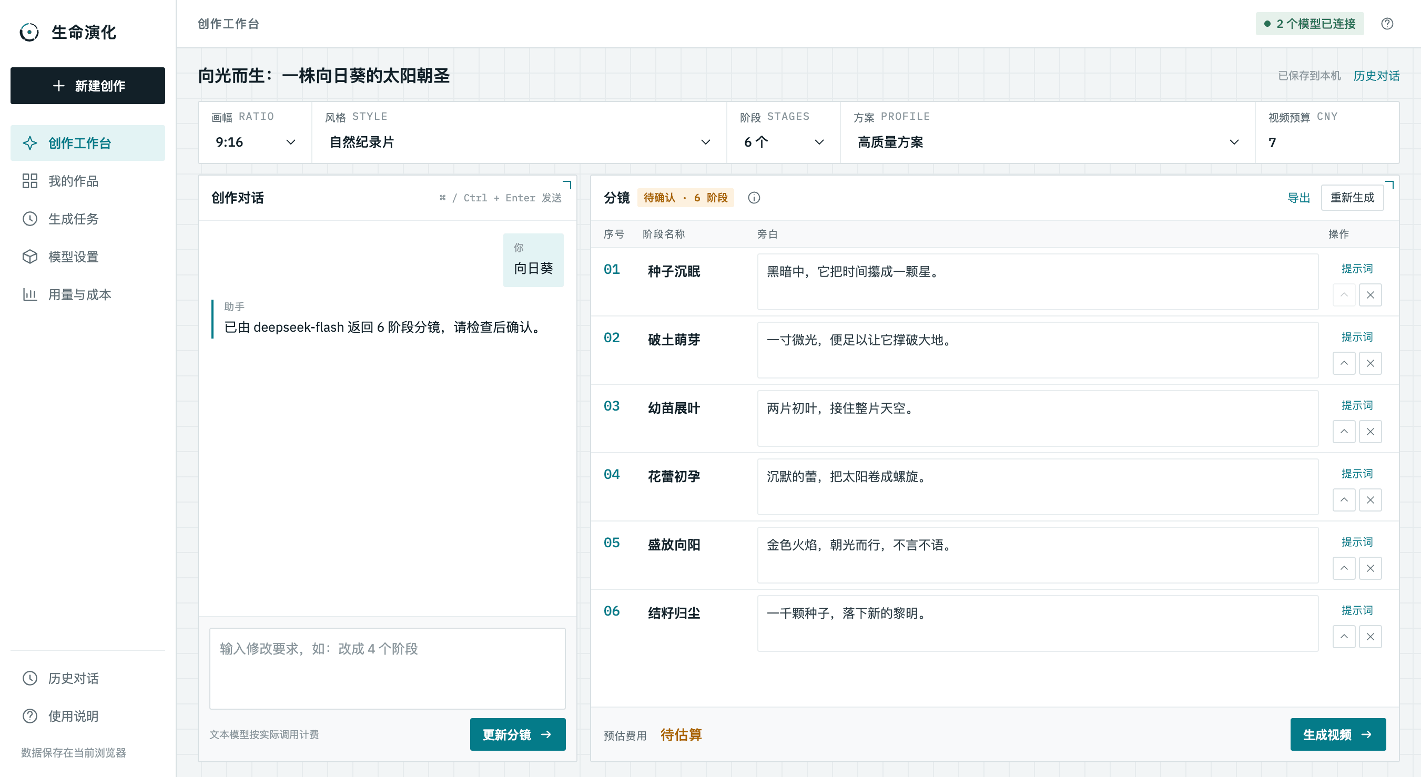Open the 方案 PROFILE dropdown
The image size is (1421, 777).
1048,142
